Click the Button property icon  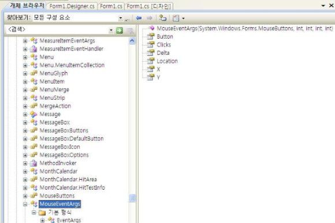(x=151, y=36)
